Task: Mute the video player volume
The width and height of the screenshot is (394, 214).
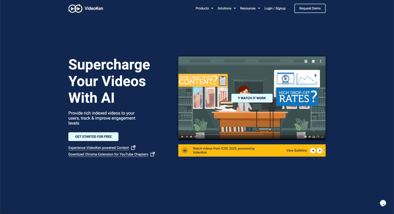Action: [x=192, y=137]
